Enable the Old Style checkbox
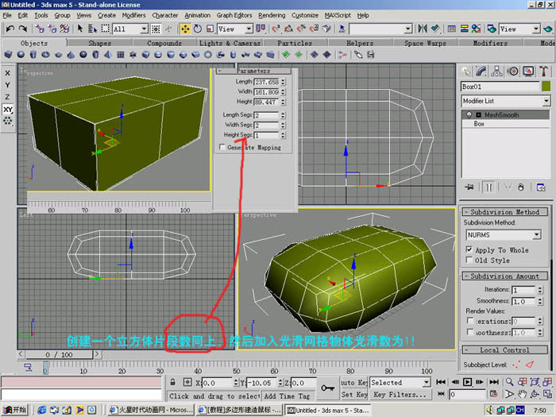 pos(469,260)
